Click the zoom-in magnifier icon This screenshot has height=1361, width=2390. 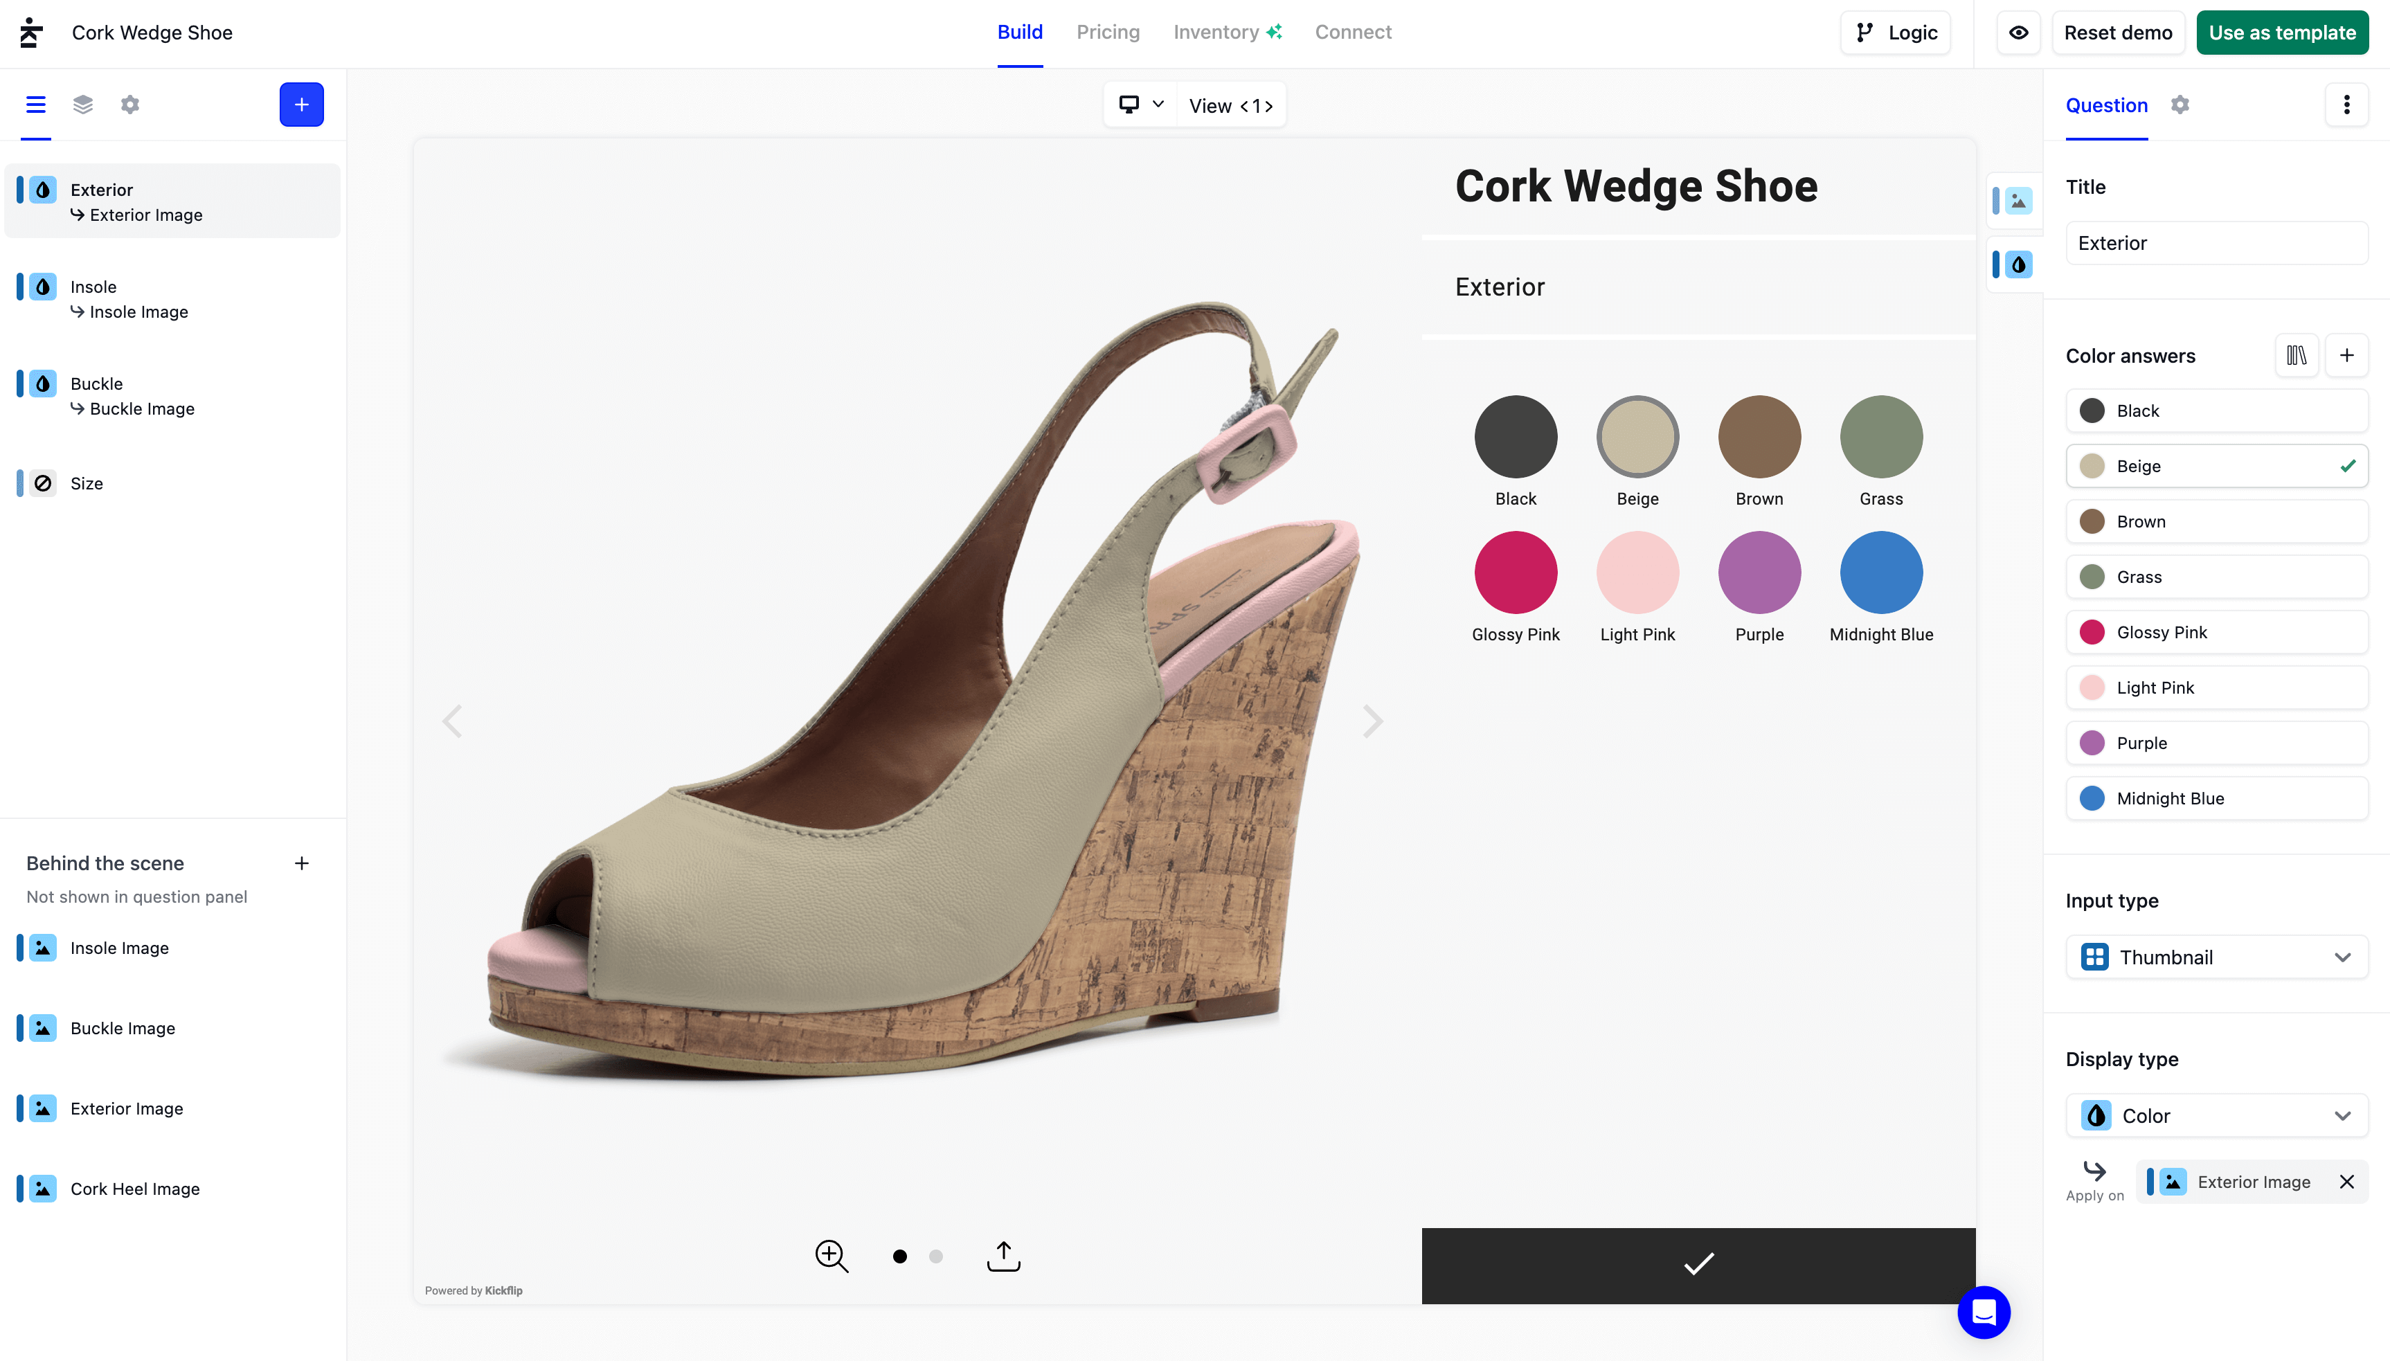[x=831, y=1255]
